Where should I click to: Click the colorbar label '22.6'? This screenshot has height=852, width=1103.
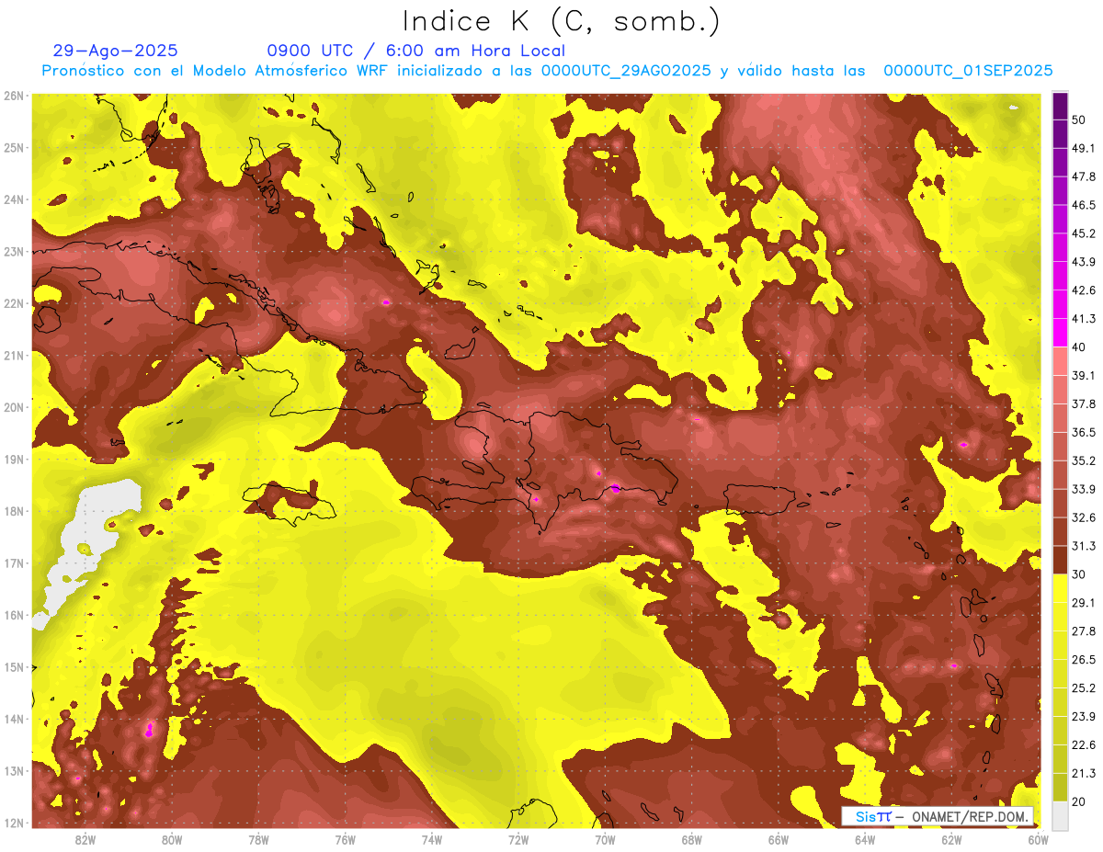tap(1083, 745)
